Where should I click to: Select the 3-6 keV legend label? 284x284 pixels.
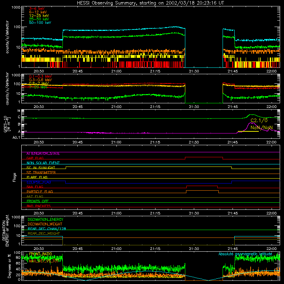tap(37, 9)
